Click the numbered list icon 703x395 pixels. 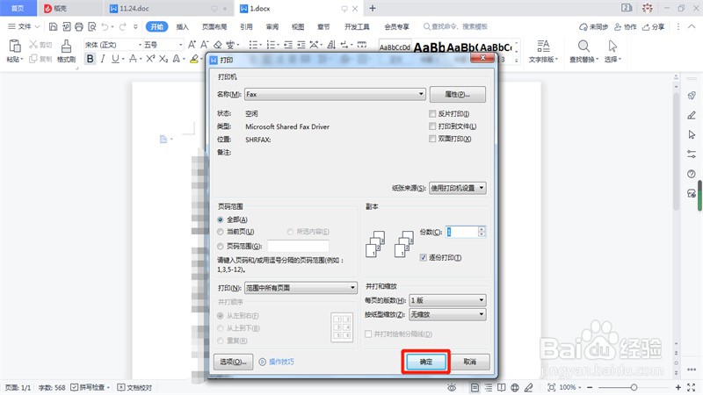271,45
